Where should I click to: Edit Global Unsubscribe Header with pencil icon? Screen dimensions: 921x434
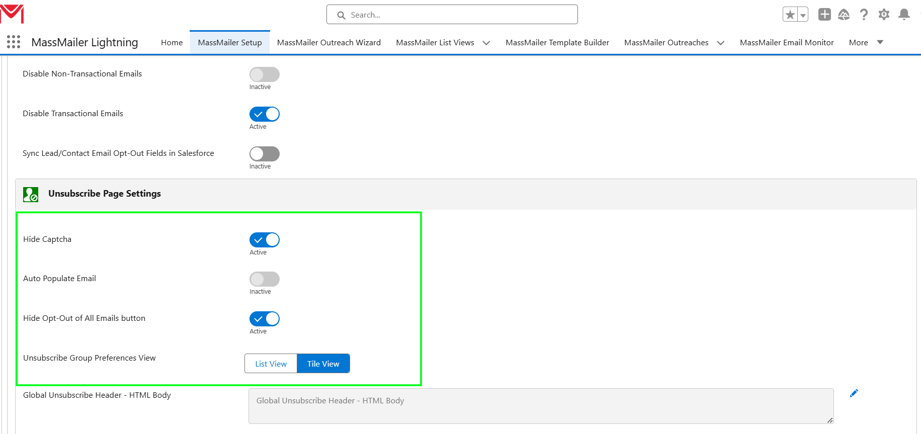854,393
